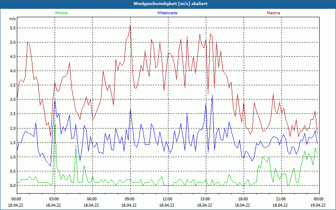Click the 2,5 y-axis value
This screenshot has height=210, width=336.
pos(13,114)
